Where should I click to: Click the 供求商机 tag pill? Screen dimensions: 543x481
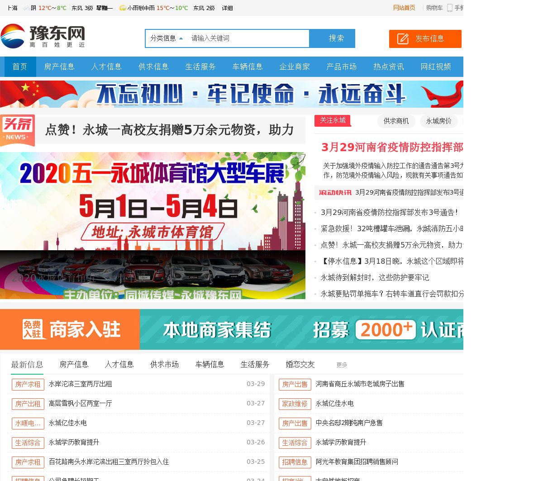(396, 121)
